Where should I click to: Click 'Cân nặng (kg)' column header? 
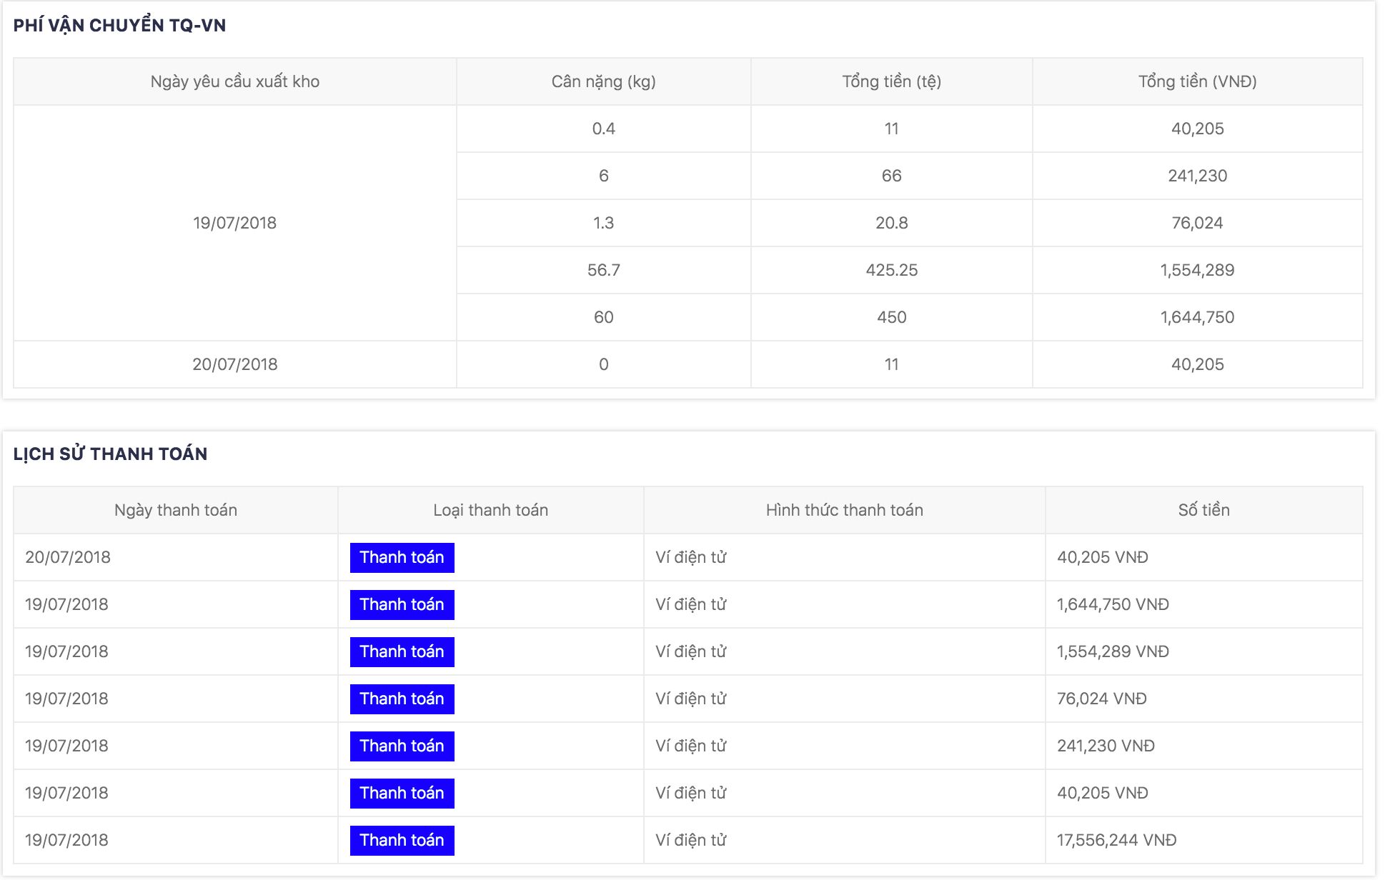tap(604, 81)
